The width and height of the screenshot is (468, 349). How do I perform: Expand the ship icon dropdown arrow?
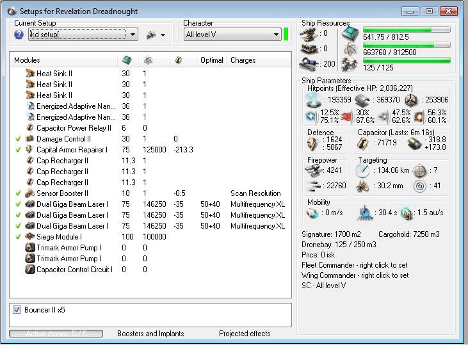(x=163, y=35)
